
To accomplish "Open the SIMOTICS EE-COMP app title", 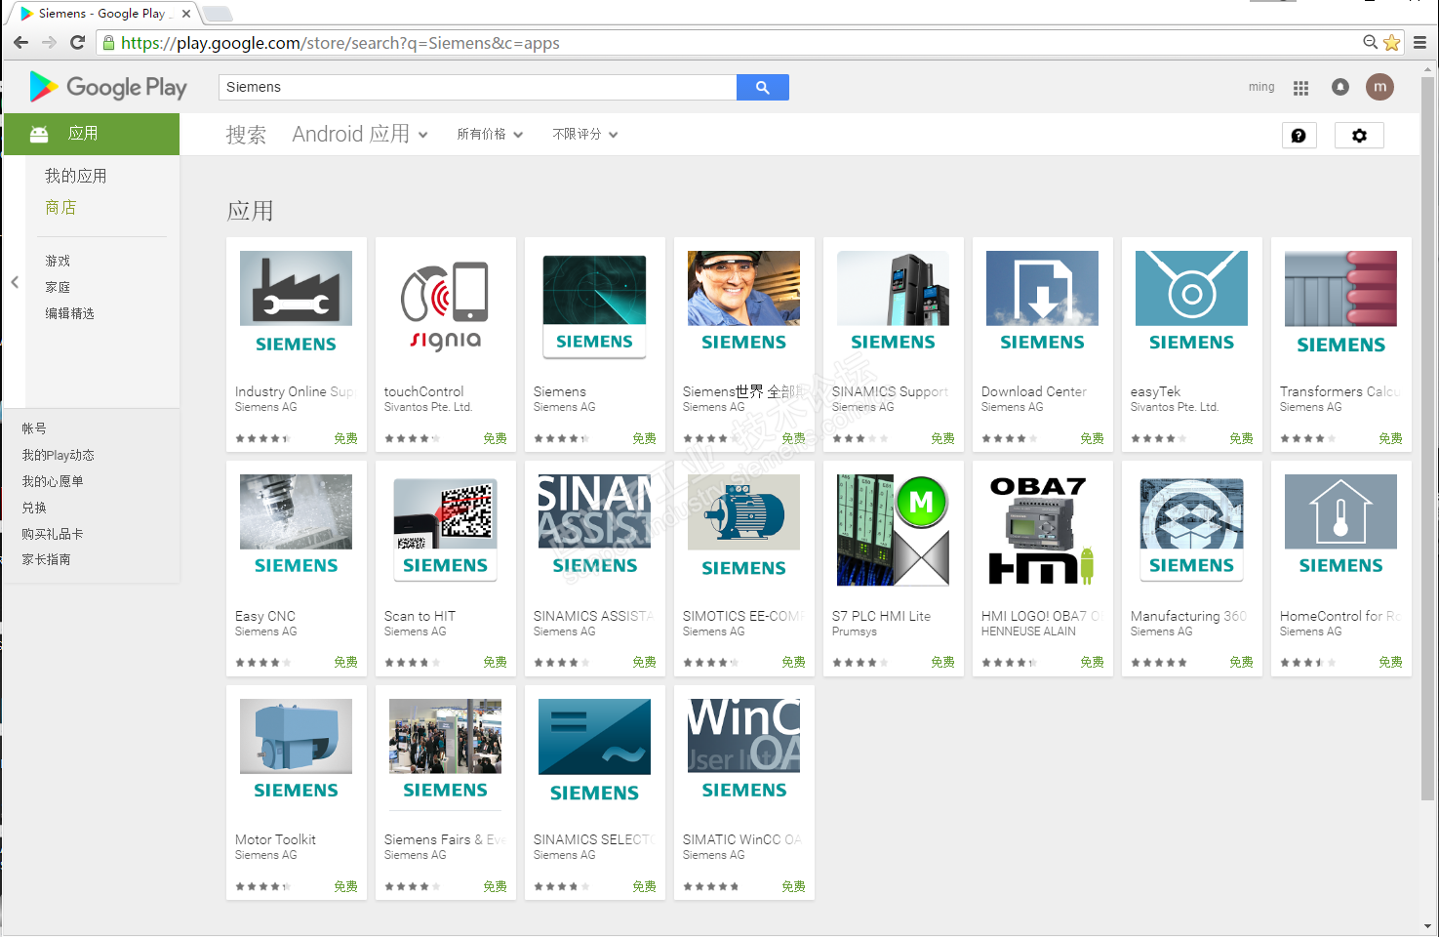I will click(x=743, y=616).
